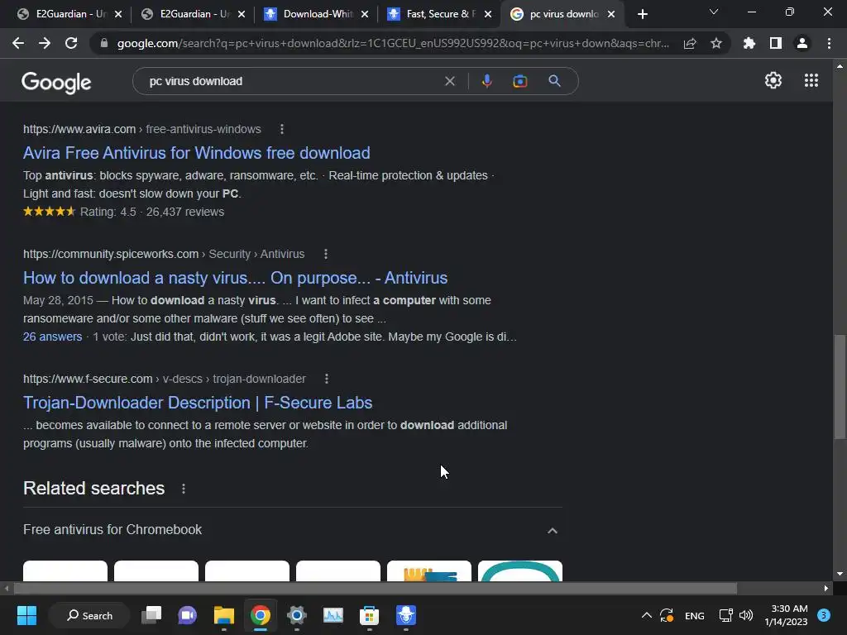The width and height of the screenshot is (847, 635).
Task: Start voice search with microphone
Action: pyautogui.click(x=486, y=81)
